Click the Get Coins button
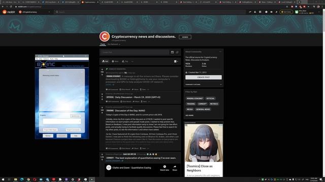Screen dimensions: 325x182 [x=286, y=12]
